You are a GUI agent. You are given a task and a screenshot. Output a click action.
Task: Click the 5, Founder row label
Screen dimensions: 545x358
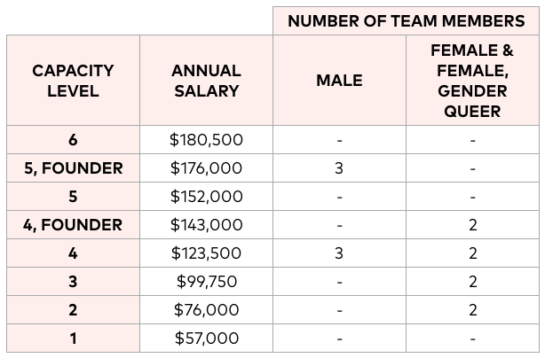[74, 168]
